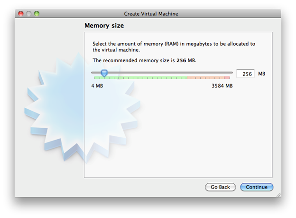Click the Go Back button
296x218 pixels.
[220, 187]
